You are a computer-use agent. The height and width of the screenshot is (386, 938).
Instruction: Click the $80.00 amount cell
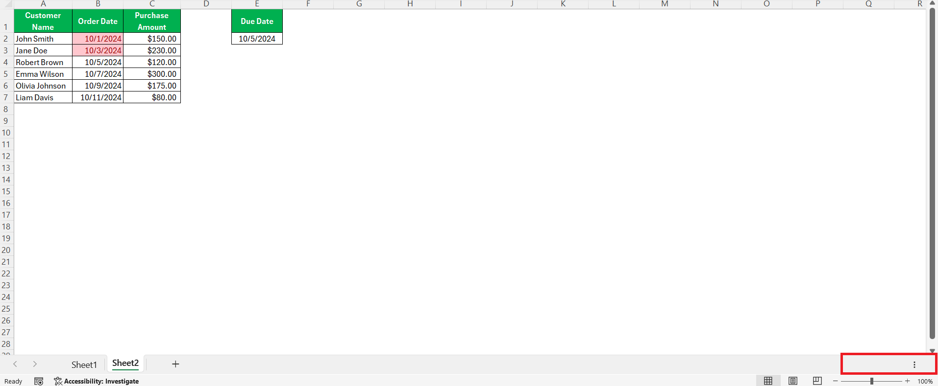point(152,97)
